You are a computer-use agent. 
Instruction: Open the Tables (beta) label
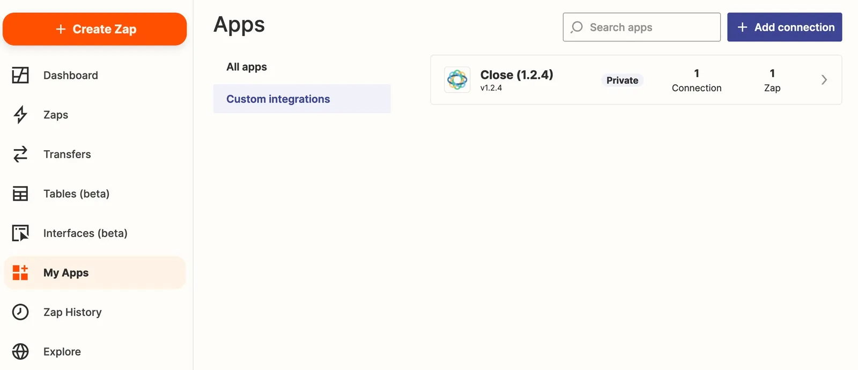coord(76,194)
